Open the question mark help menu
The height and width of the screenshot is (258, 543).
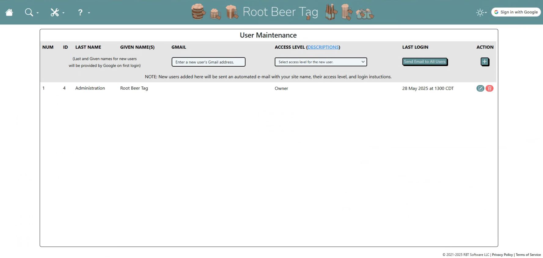coord(80,13)
